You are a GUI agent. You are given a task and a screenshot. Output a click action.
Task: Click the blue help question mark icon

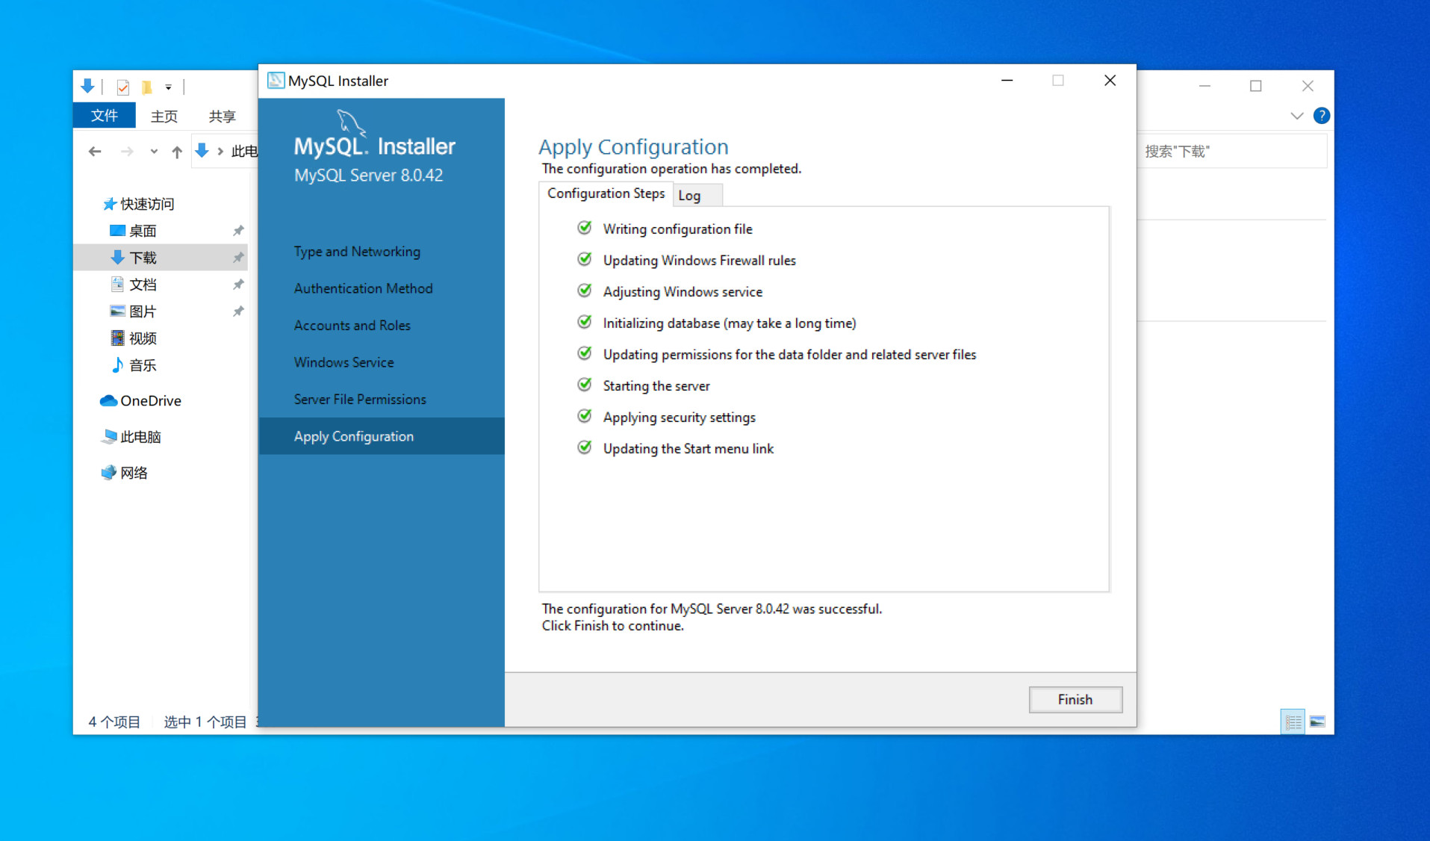1321,116
